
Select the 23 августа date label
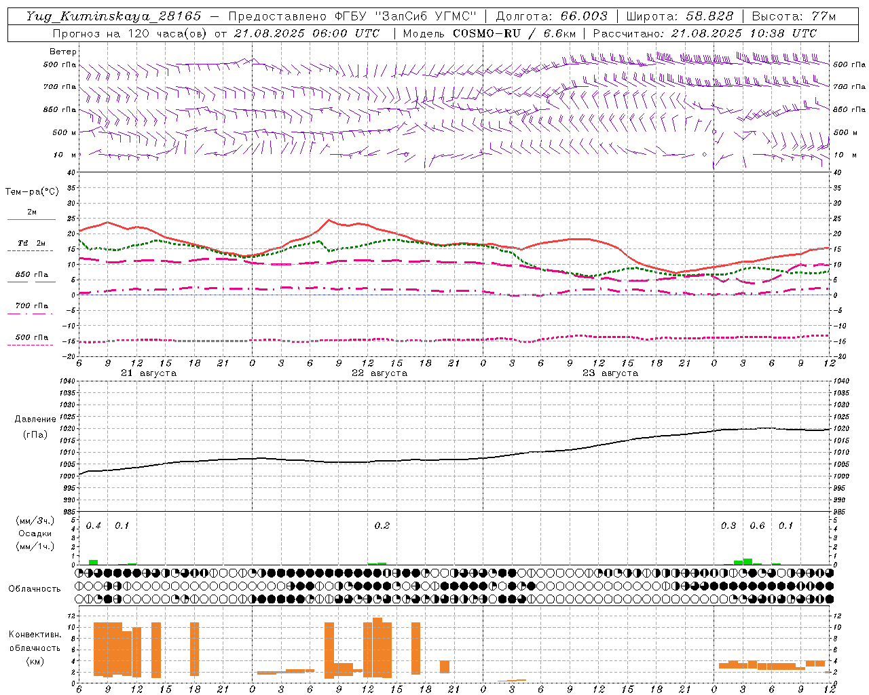[610, 373]
